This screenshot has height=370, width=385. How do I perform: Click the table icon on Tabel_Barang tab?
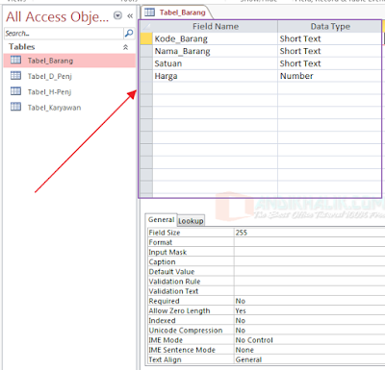pyautogui.click(x=149, y=12)
